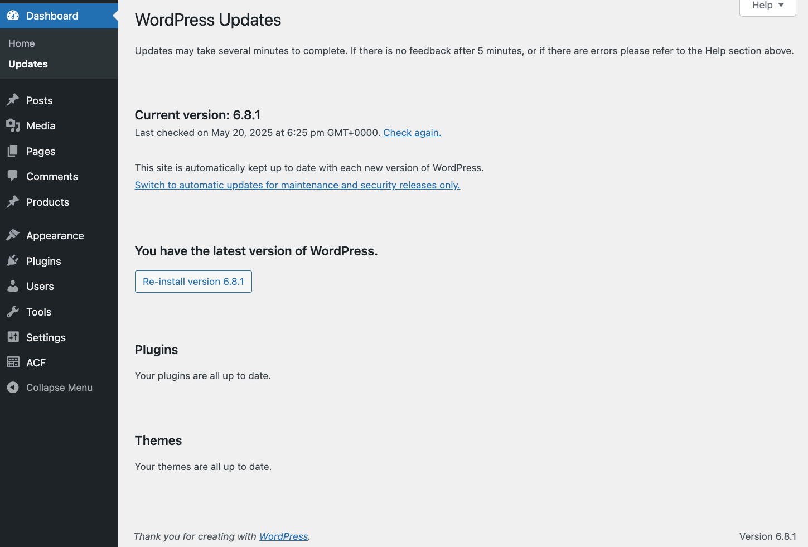This screenshot has height=547, width=808.
Task: Select the Updates submenu item
Action: [x=28, y=64]
